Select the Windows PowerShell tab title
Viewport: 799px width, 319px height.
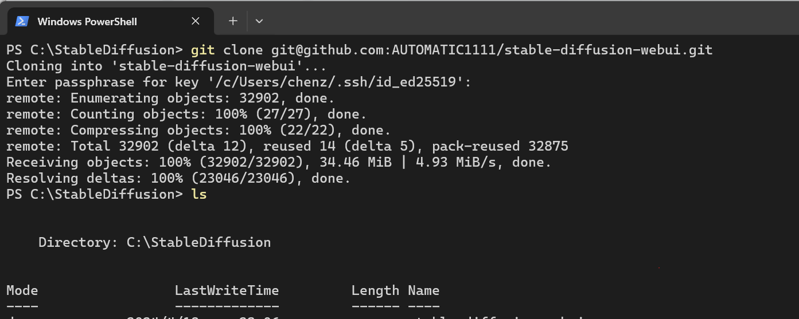pyautogui.click(x=87, y=22)
